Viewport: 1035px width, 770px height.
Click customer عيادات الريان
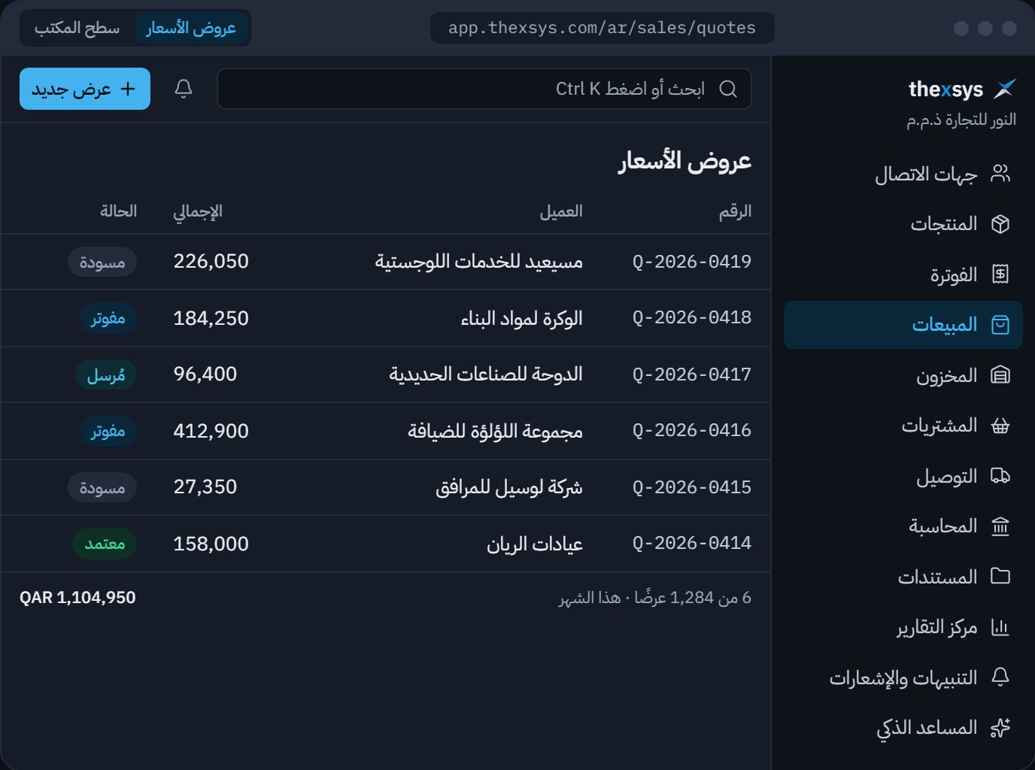click(535, 544)
